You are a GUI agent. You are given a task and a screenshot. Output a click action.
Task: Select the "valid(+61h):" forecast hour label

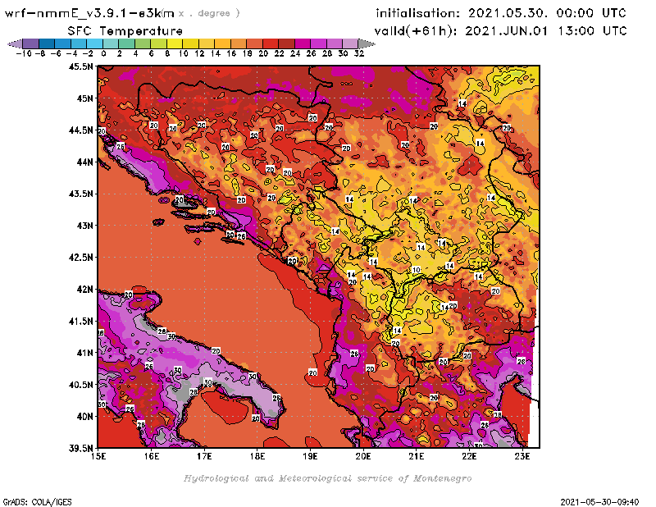416,31
